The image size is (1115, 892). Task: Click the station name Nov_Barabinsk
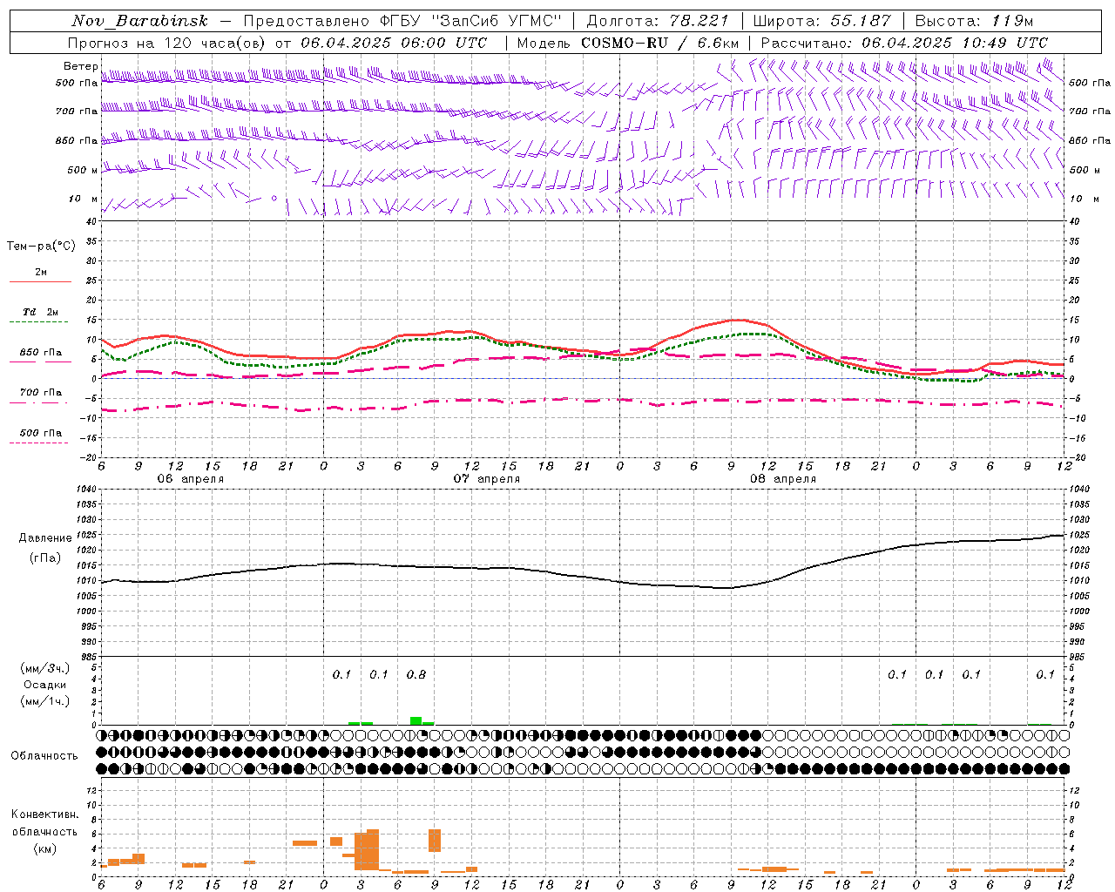pos(139,21)
